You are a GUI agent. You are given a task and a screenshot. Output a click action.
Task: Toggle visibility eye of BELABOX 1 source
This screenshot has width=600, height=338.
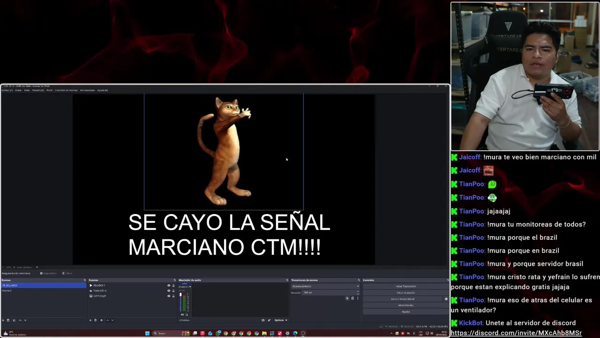169,285
